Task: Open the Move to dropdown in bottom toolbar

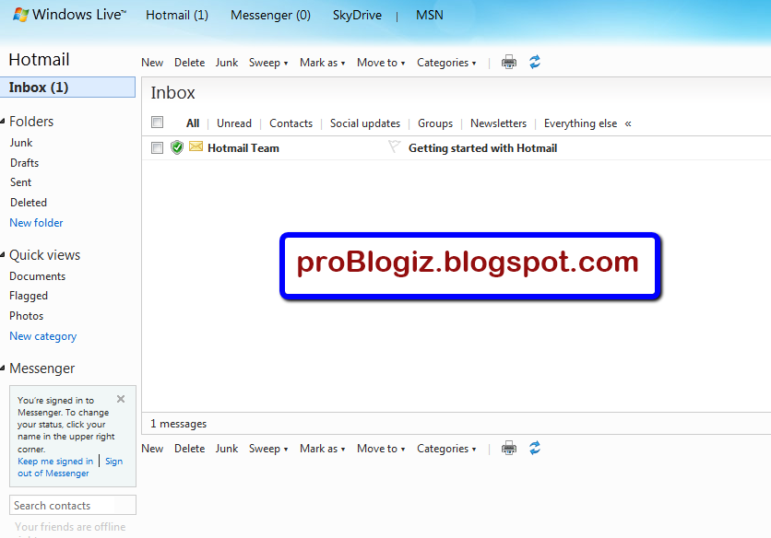Action: (381, 449)
